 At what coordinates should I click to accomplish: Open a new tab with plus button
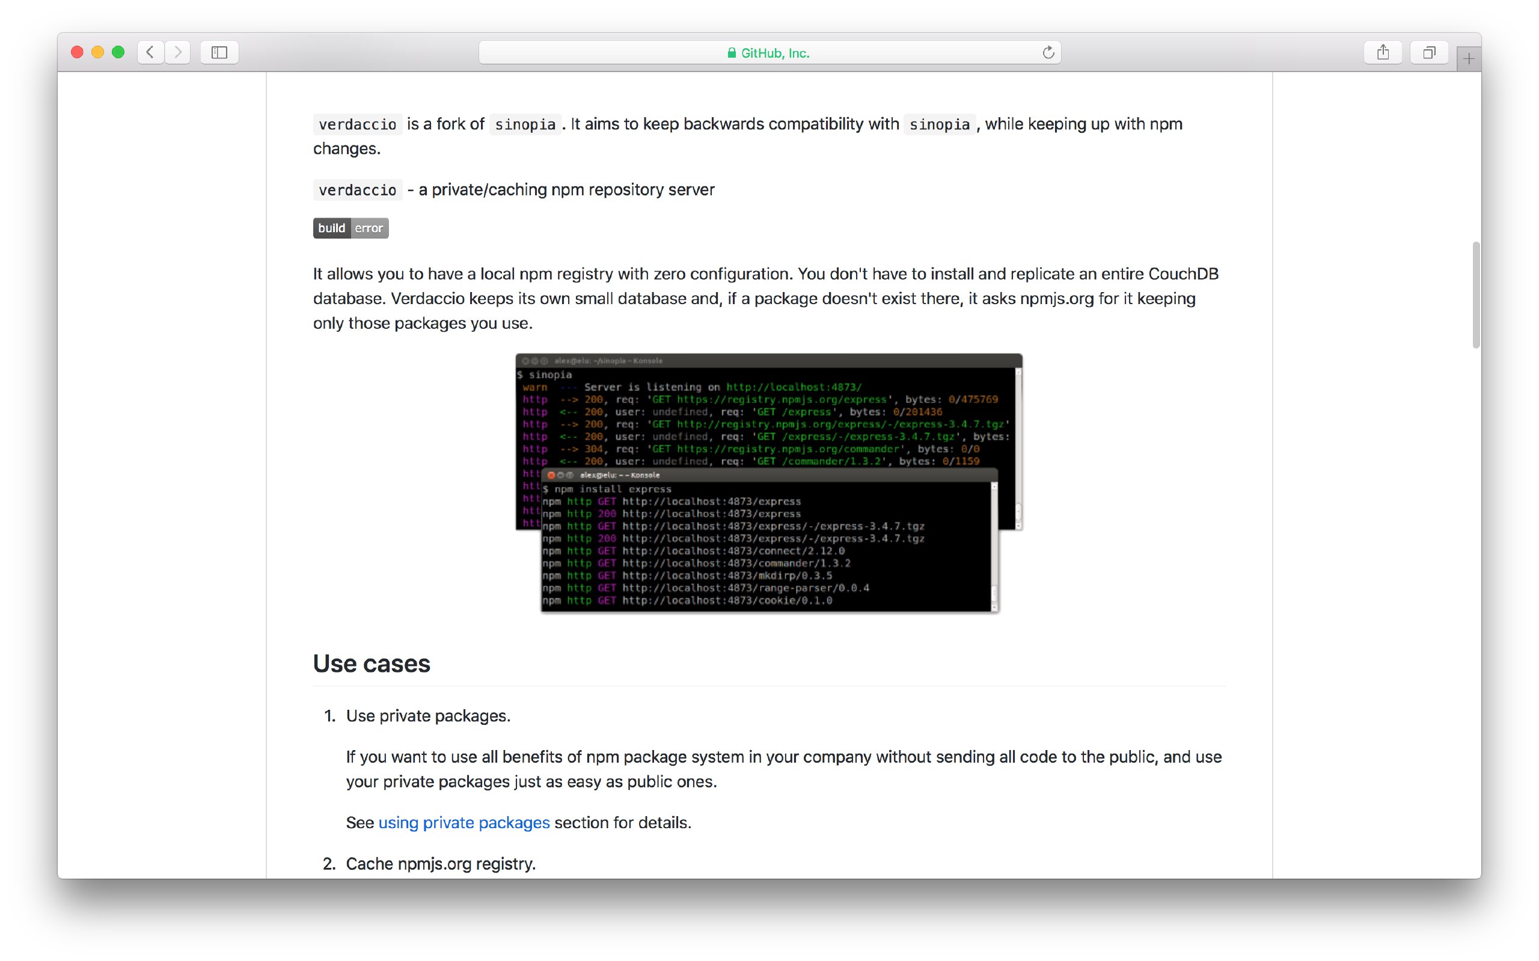coord(1469,59)
